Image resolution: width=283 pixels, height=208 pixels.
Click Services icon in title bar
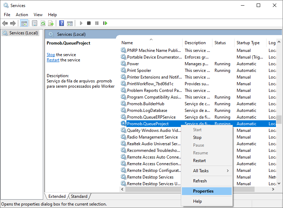[6, 5]
